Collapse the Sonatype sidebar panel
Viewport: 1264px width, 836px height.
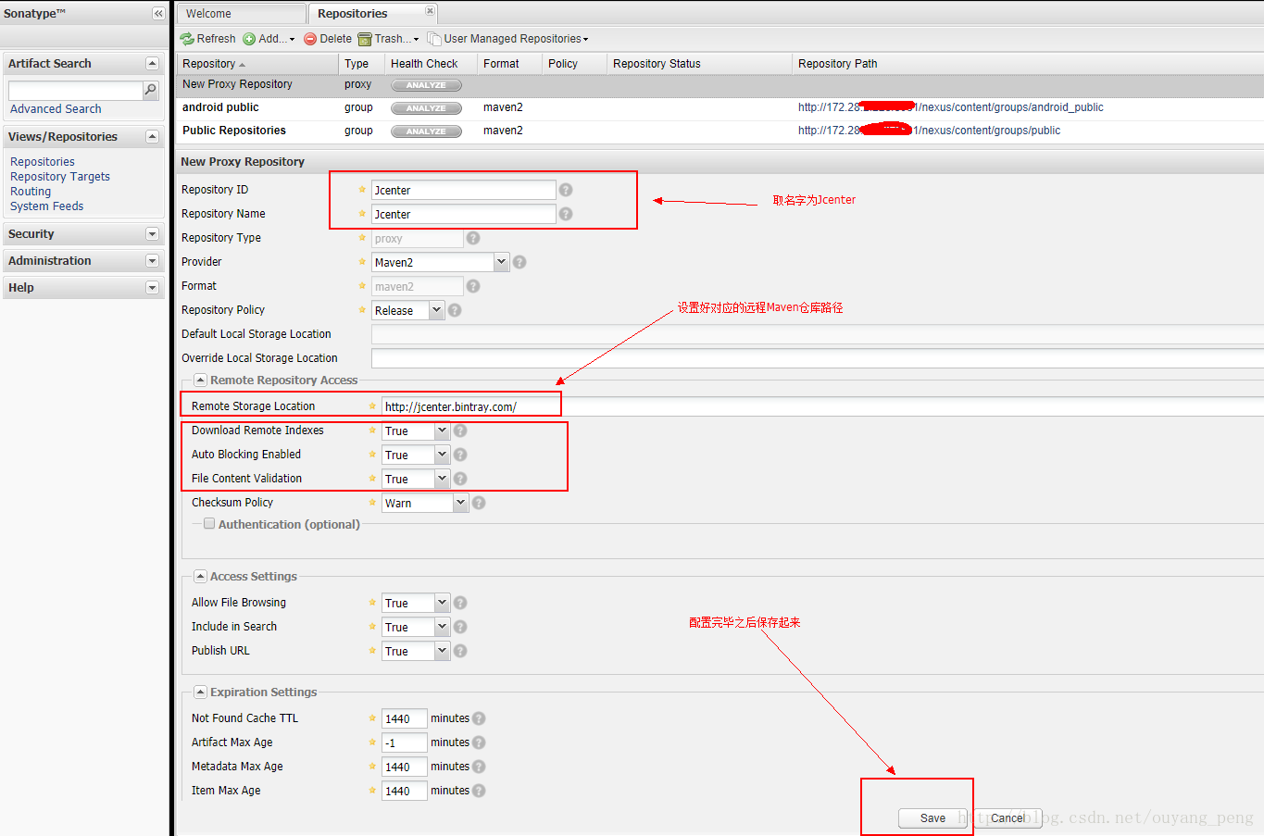158,14
